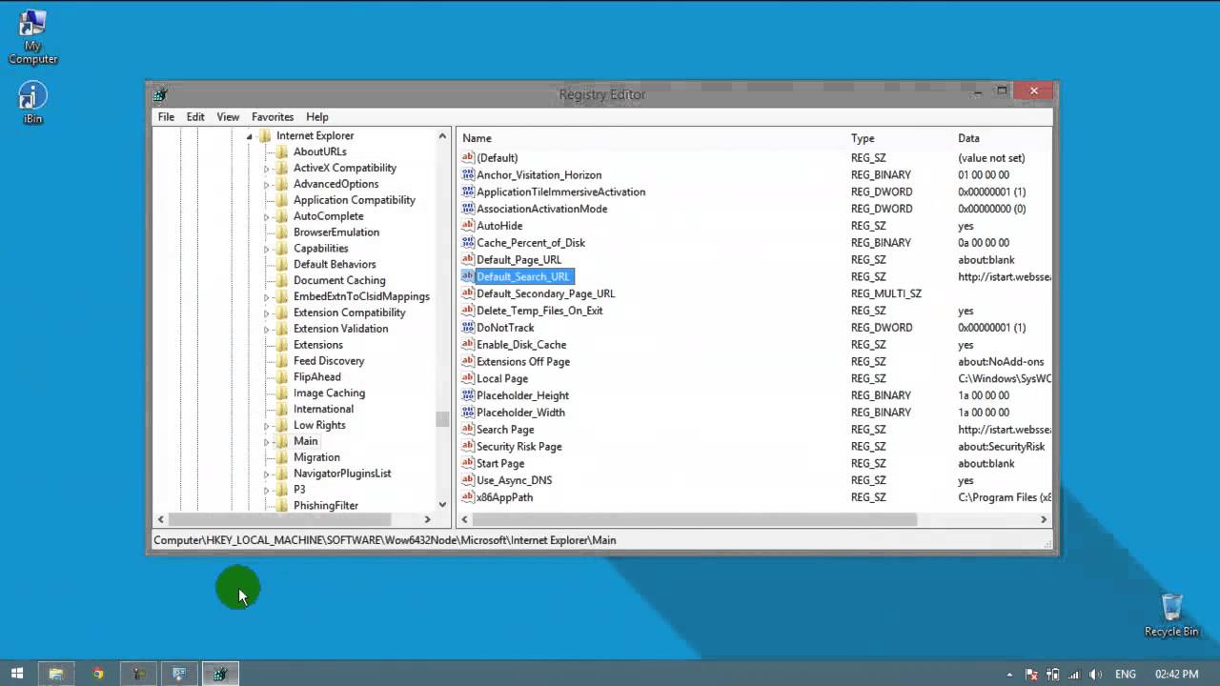
Task: Select the Search Page value
Action: [505, 430]
